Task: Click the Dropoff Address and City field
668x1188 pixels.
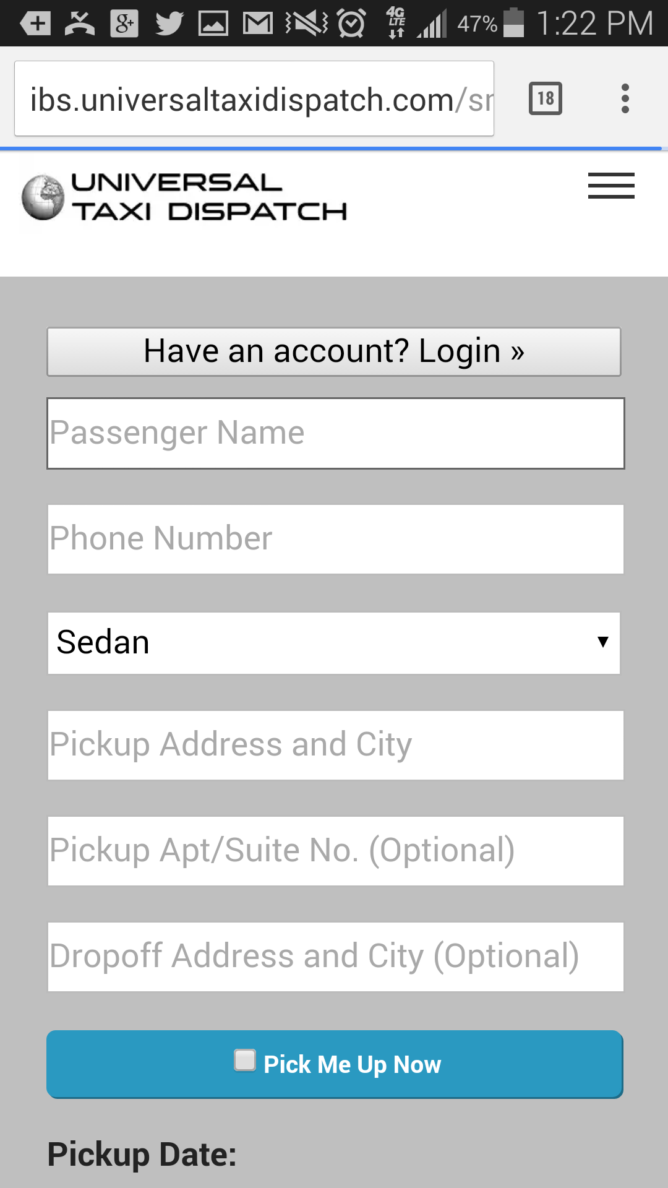Action: pos(336,957)
